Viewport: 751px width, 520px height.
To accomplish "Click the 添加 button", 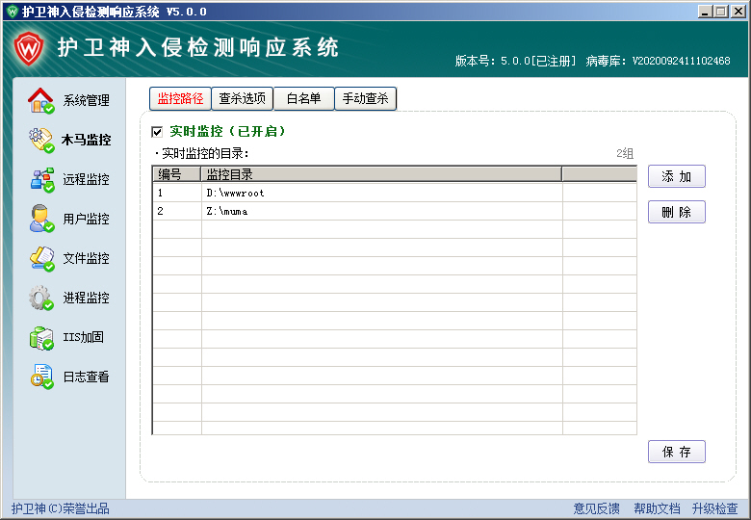I will tap(676, 177).
